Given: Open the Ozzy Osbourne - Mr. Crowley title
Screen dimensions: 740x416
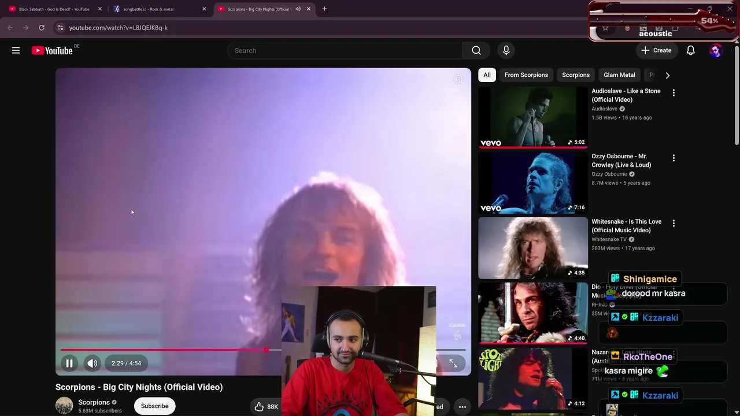Looking at the screenshot, I should pyautogui.click(x=621, y=161).
